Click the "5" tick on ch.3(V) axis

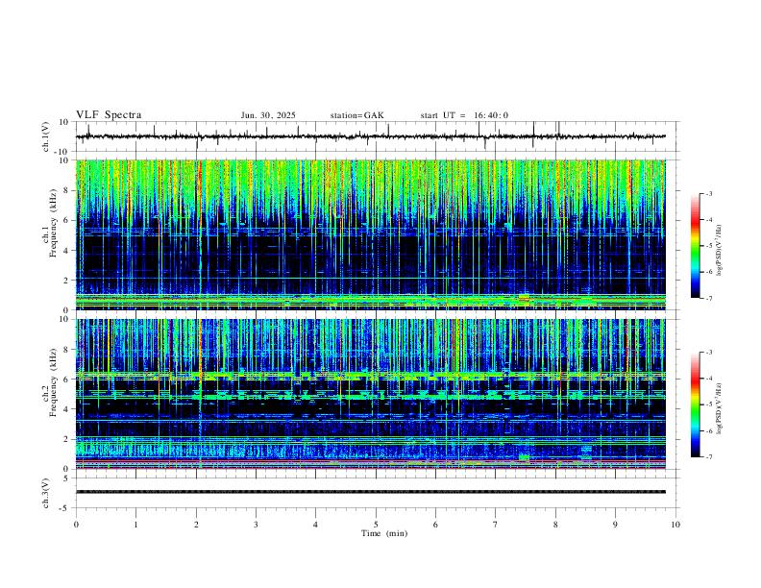pos(67,478)
